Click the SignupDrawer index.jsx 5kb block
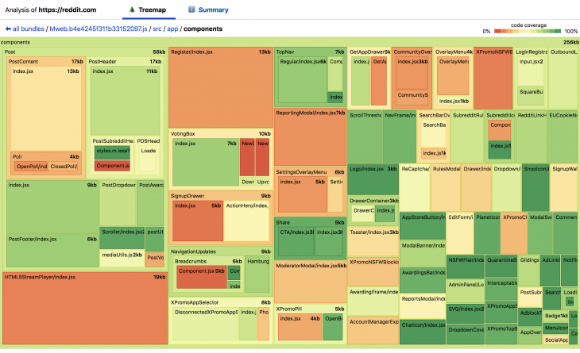580x353 pixels. (198, 221)
